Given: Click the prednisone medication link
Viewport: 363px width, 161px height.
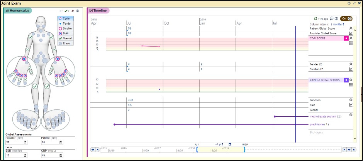Looking at the screenshot, I should (x=319, y=124).
